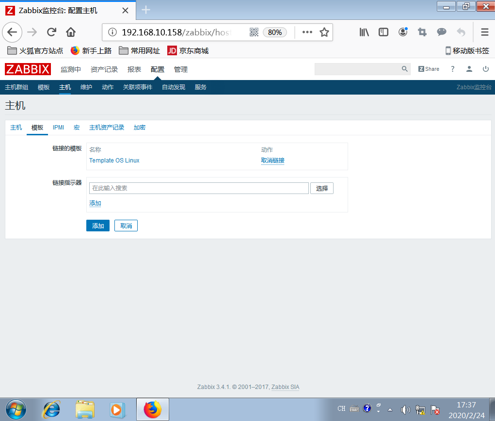Click 取消链接 for Template OS Linux
Image resolution: width=495 pixels, height=421 pixels.
[x=273, y=161]
